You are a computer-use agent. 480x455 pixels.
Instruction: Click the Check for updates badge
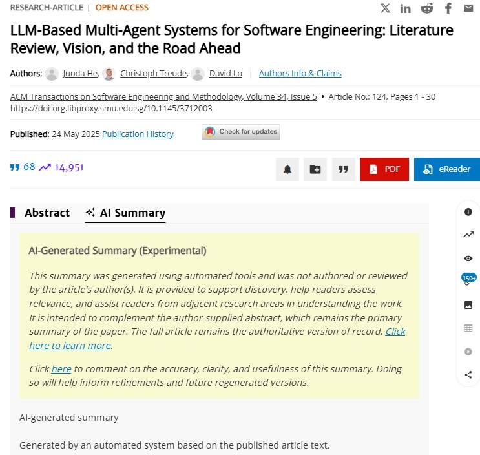pyautogui.click(x=241, y=132)
